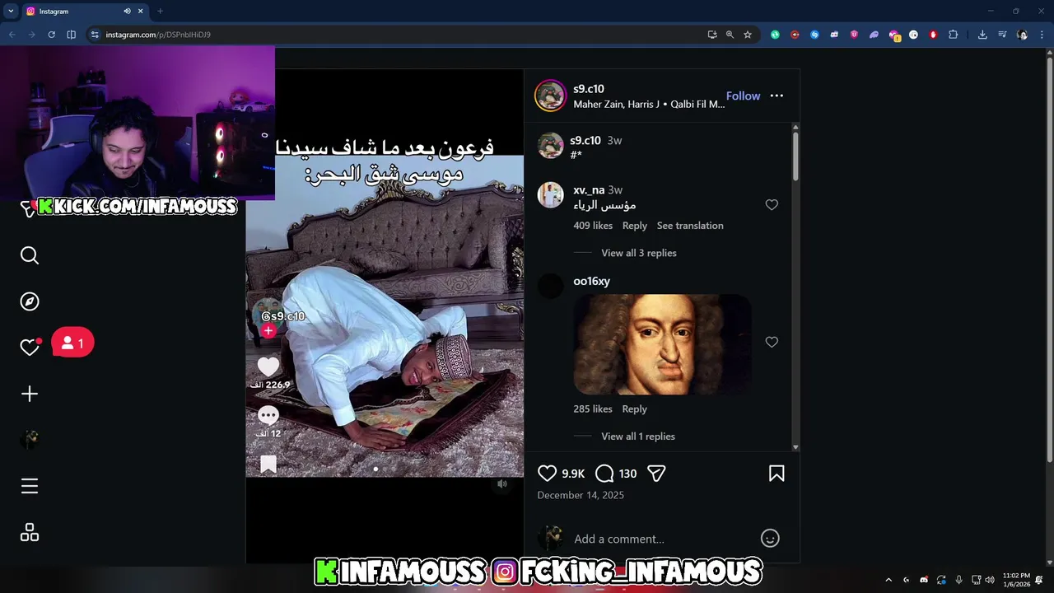
Task: Open the system volume icon
Action: click(x=989, y=580)
